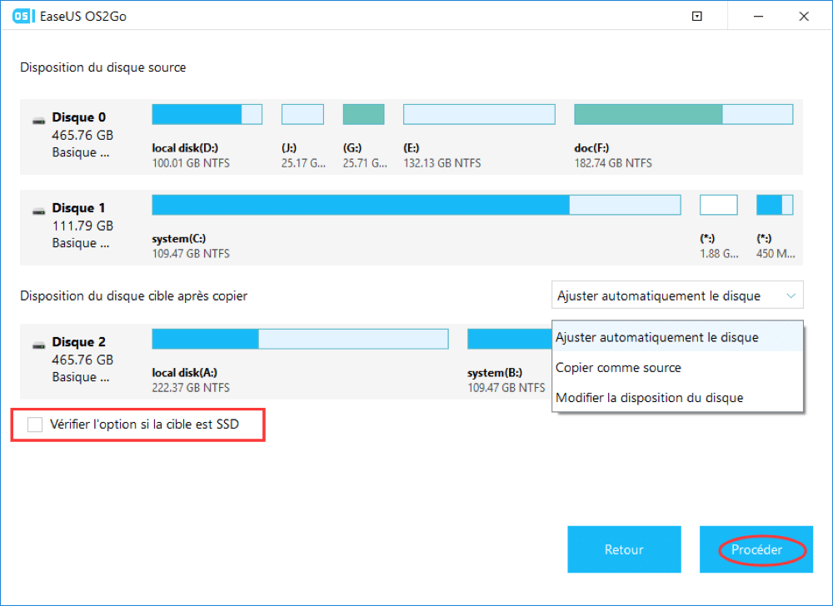Click the doc(F:) partition bar
833x606 pixels.
[683, 115]
